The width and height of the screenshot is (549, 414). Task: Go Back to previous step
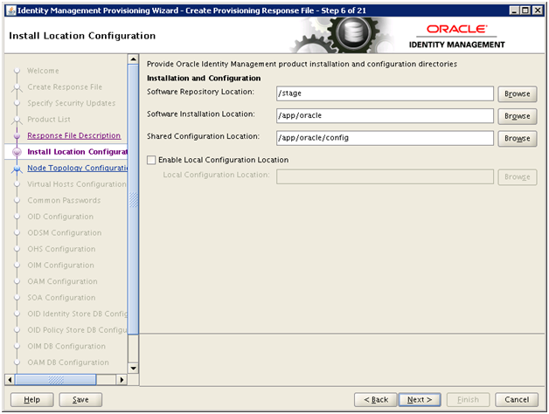(376, 400)
